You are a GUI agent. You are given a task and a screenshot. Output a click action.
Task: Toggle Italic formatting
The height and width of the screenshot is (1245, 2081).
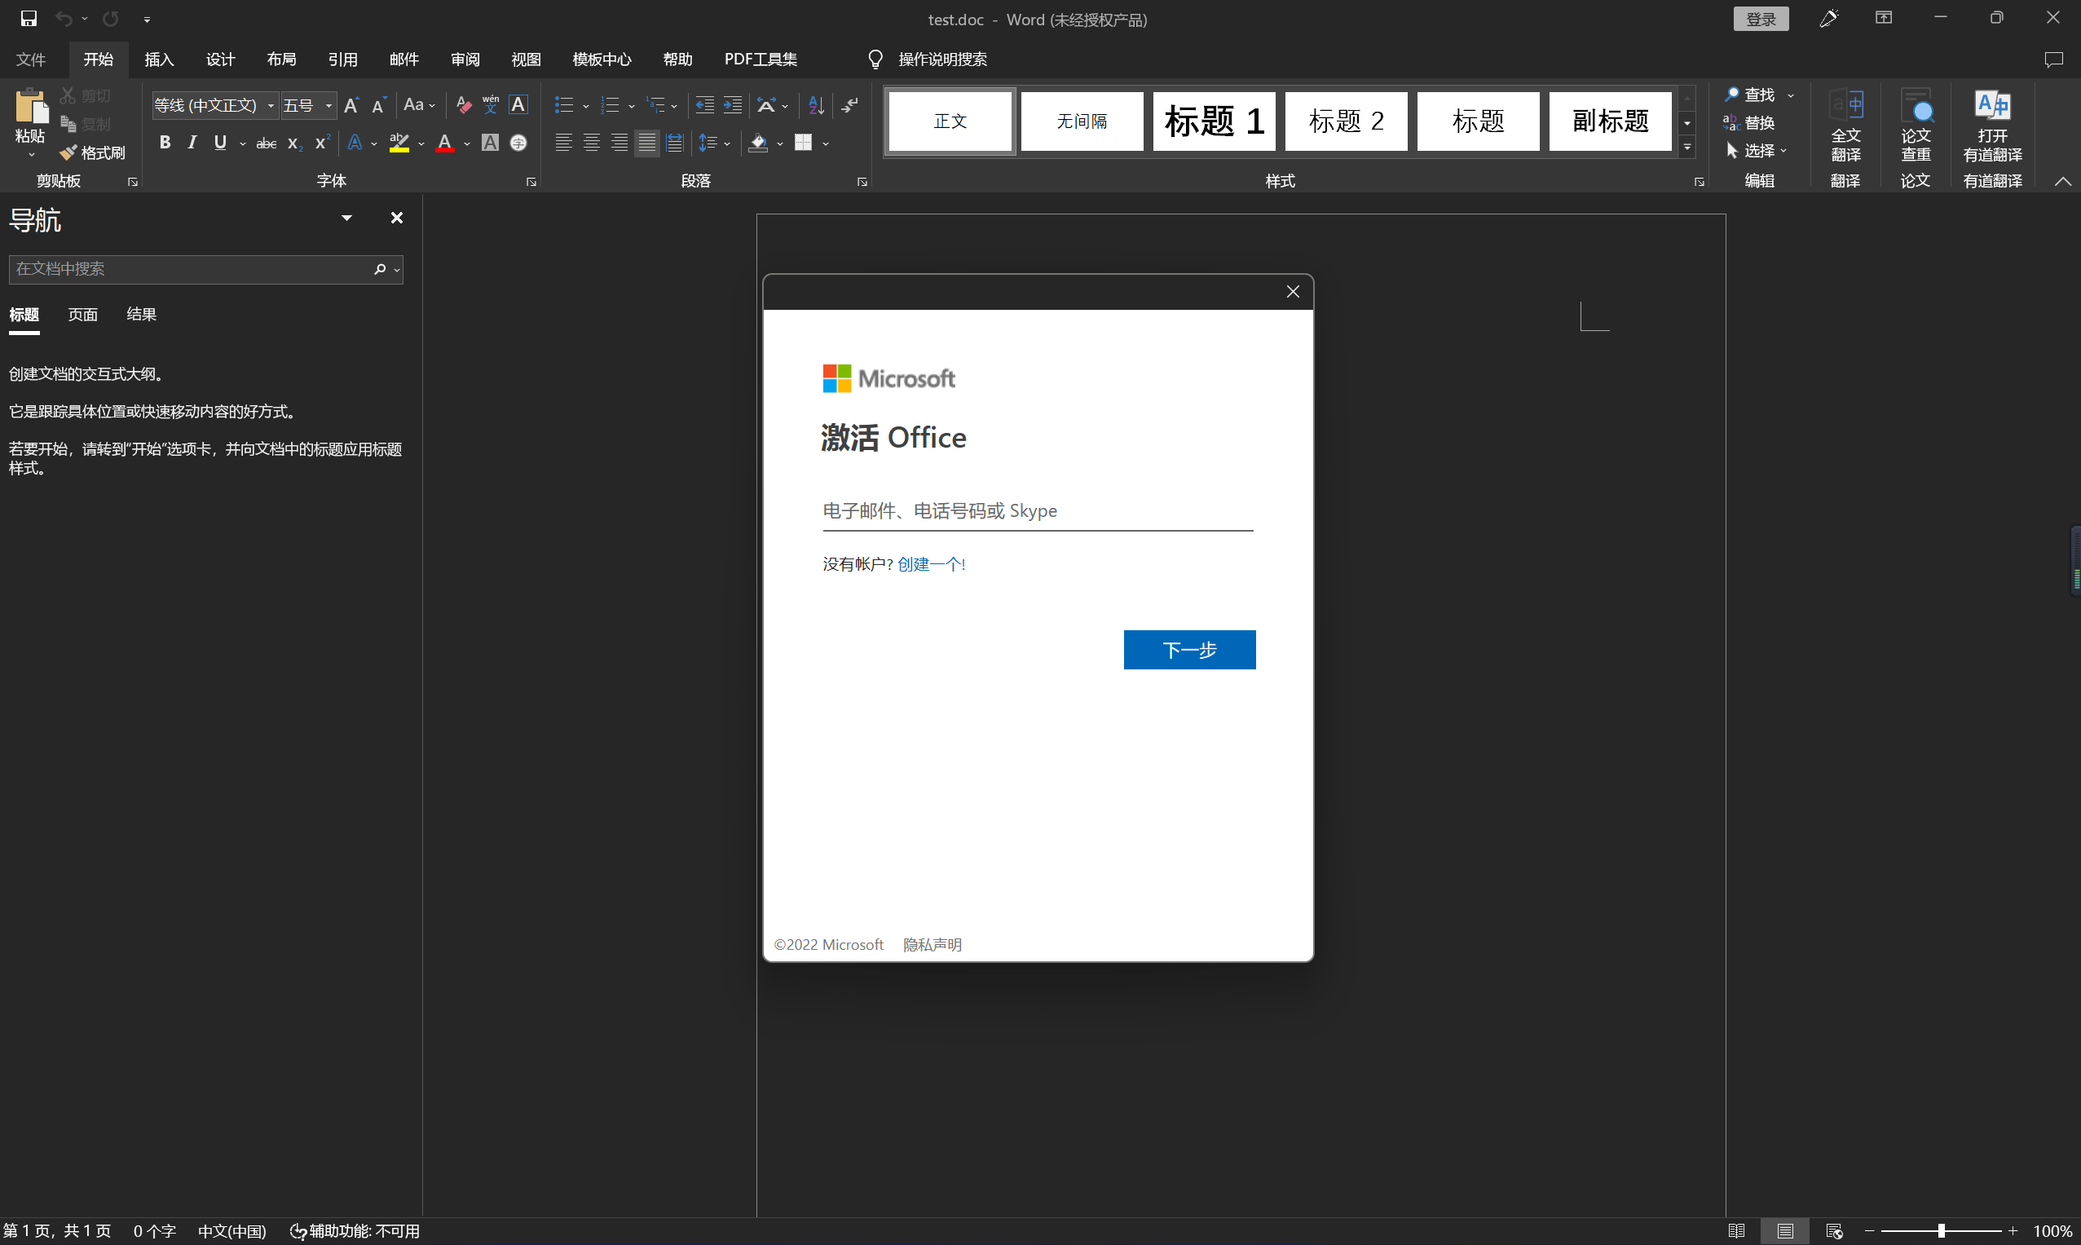click(192, 143)
